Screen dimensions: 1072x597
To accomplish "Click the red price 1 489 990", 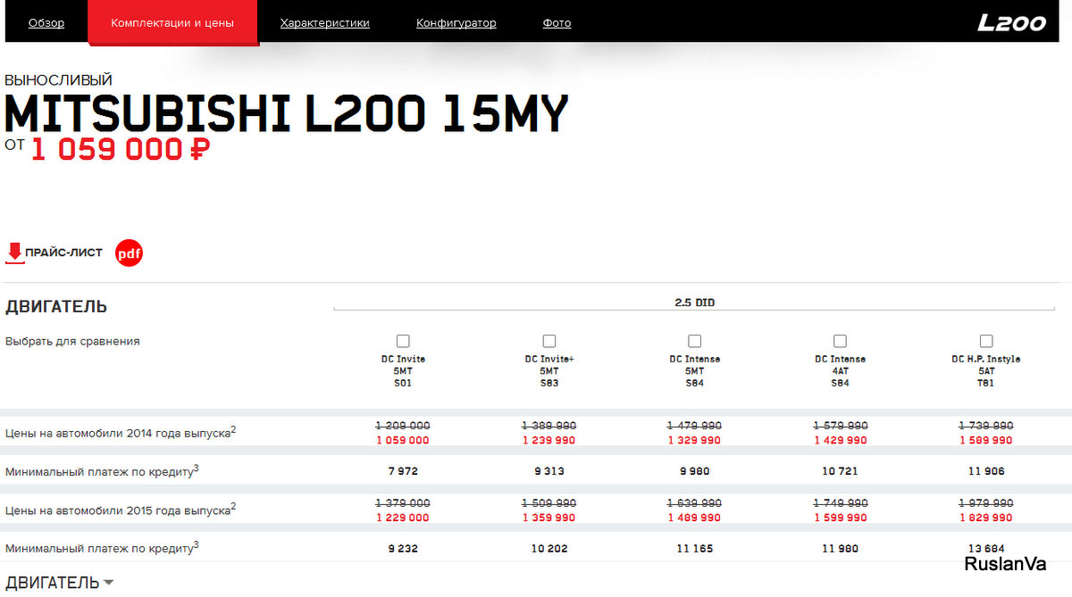I will (694, 518).
